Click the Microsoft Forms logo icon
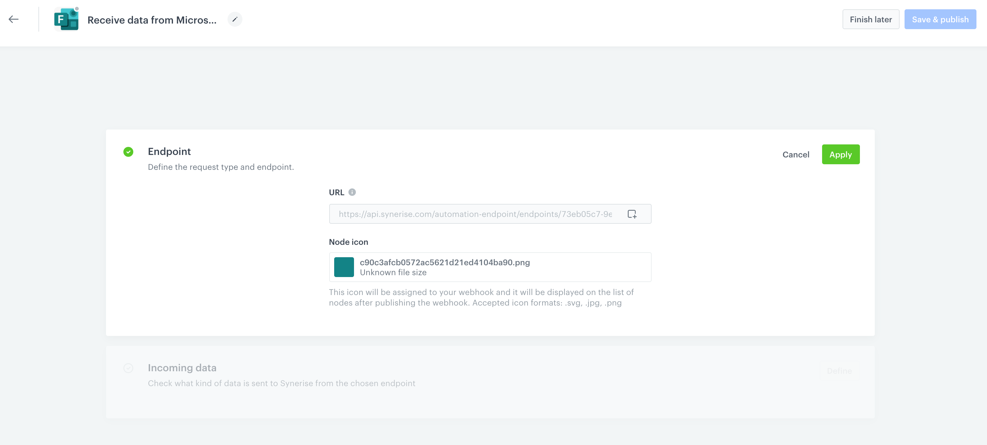 [66, 20]
